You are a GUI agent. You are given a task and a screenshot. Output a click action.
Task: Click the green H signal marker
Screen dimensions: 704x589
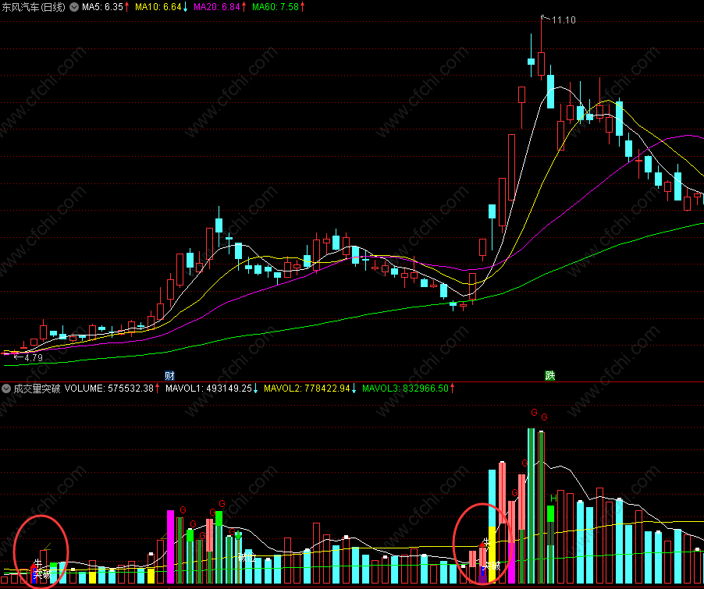click(553, 499)
